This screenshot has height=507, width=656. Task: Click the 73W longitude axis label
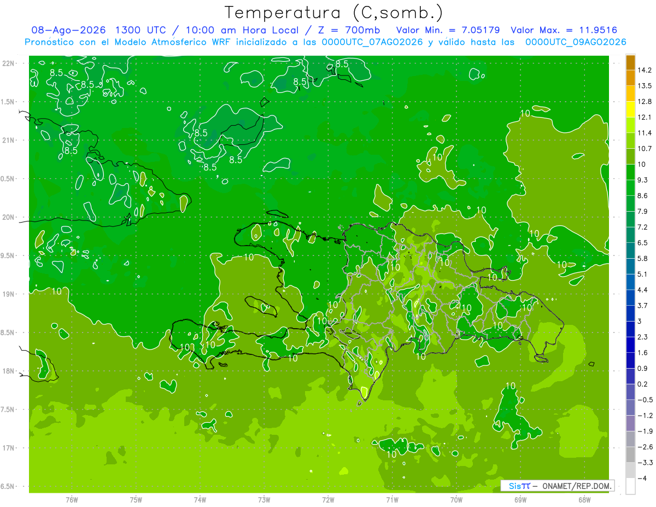pos(264,500)
